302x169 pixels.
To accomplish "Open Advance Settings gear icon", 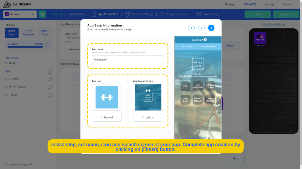I will [x=128, y=14].
